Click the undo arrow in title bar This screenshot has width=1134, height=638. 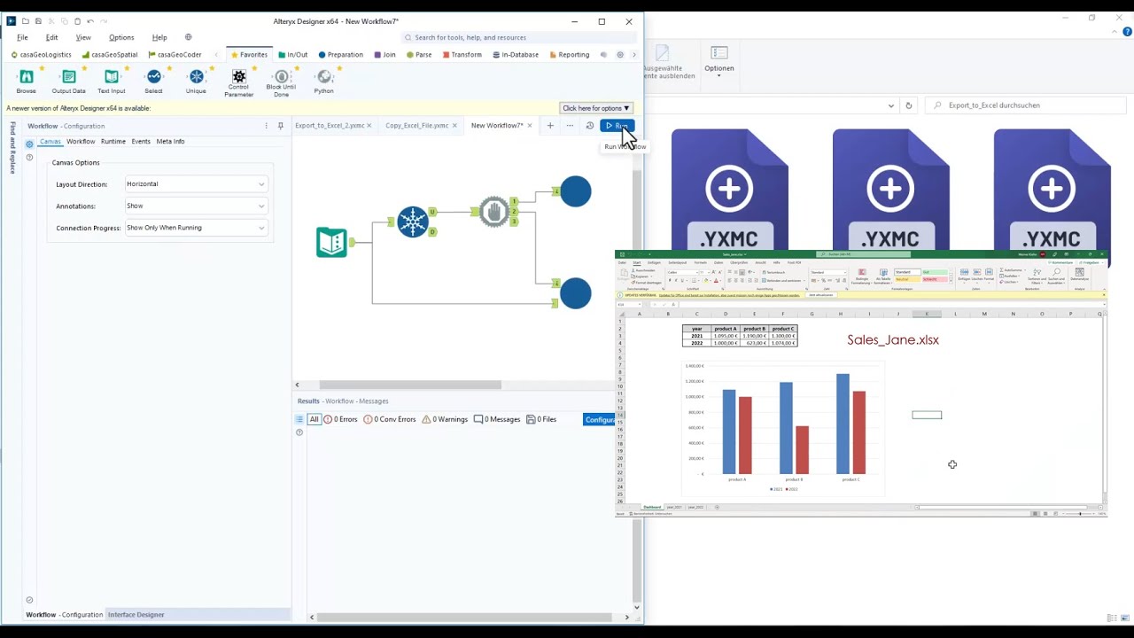(x=90, y=21)
